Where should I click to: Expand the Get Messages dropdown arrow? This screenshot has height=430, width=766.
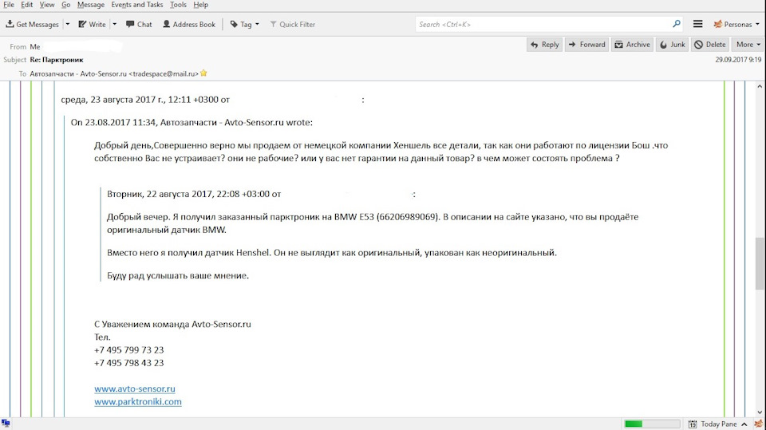coord(67,25)
